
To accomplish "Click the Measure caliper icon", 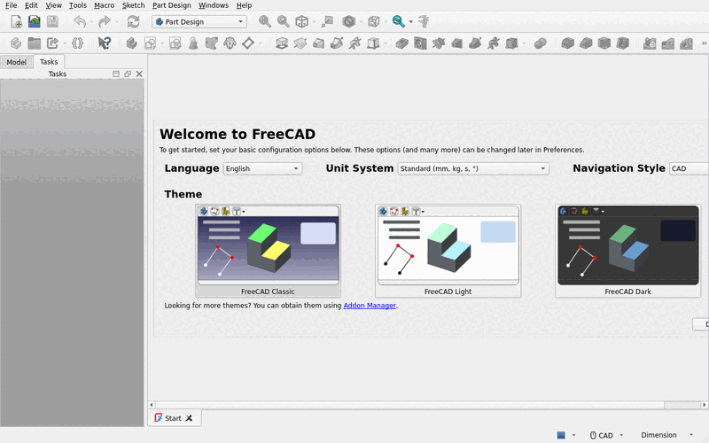I will point(424,21).
